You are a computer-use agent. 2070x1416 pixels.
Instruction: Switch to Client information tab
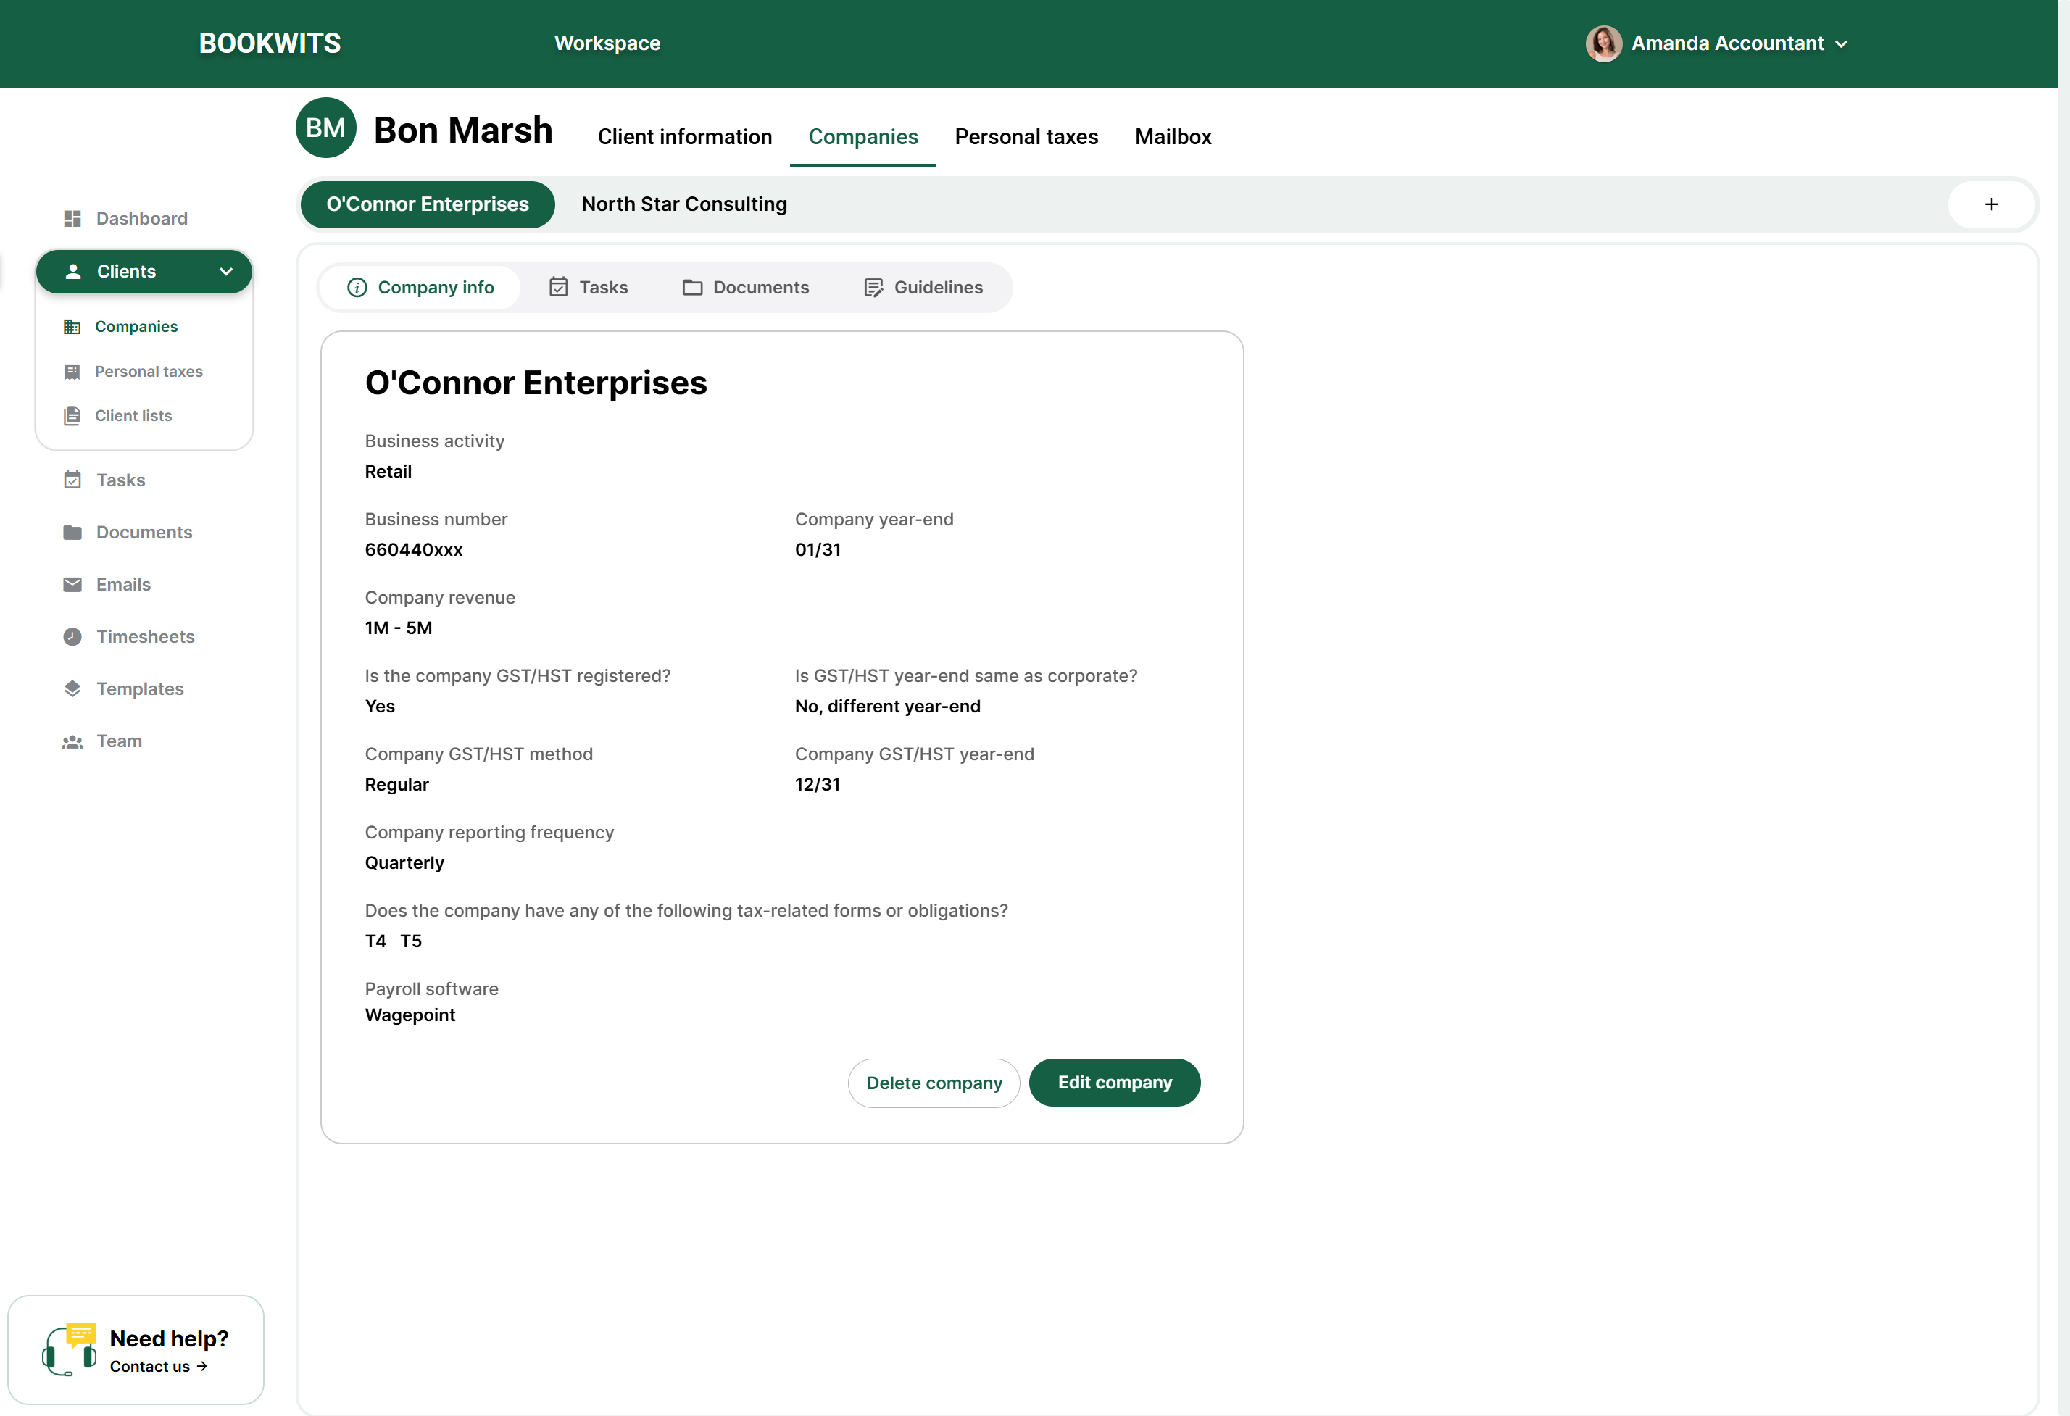point(685,136)
